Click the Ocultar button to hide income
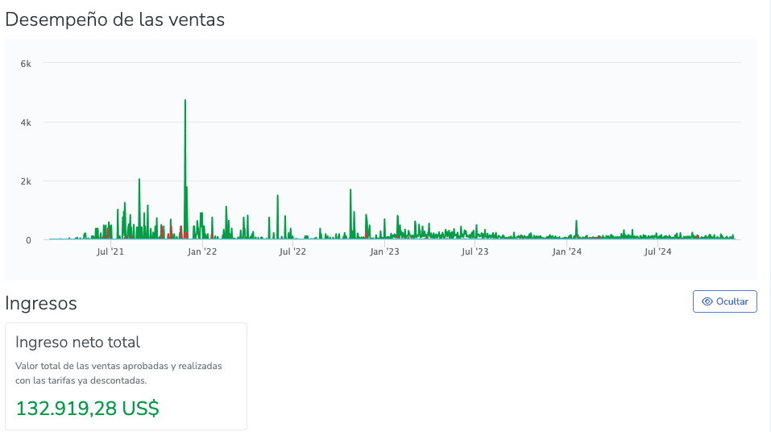771x432 pixels. (x=725, y=301)
